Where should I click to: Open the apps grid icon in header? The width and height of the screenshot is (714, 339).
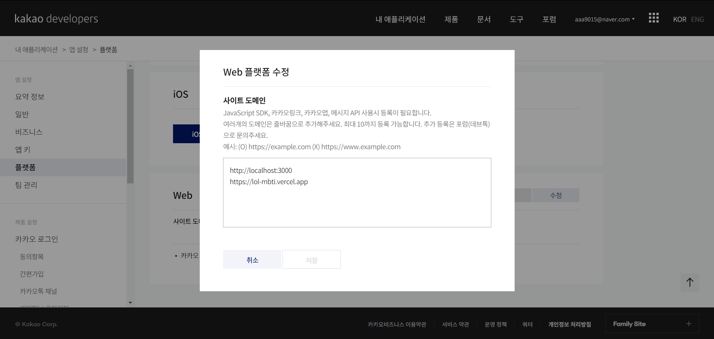(653, 18)
